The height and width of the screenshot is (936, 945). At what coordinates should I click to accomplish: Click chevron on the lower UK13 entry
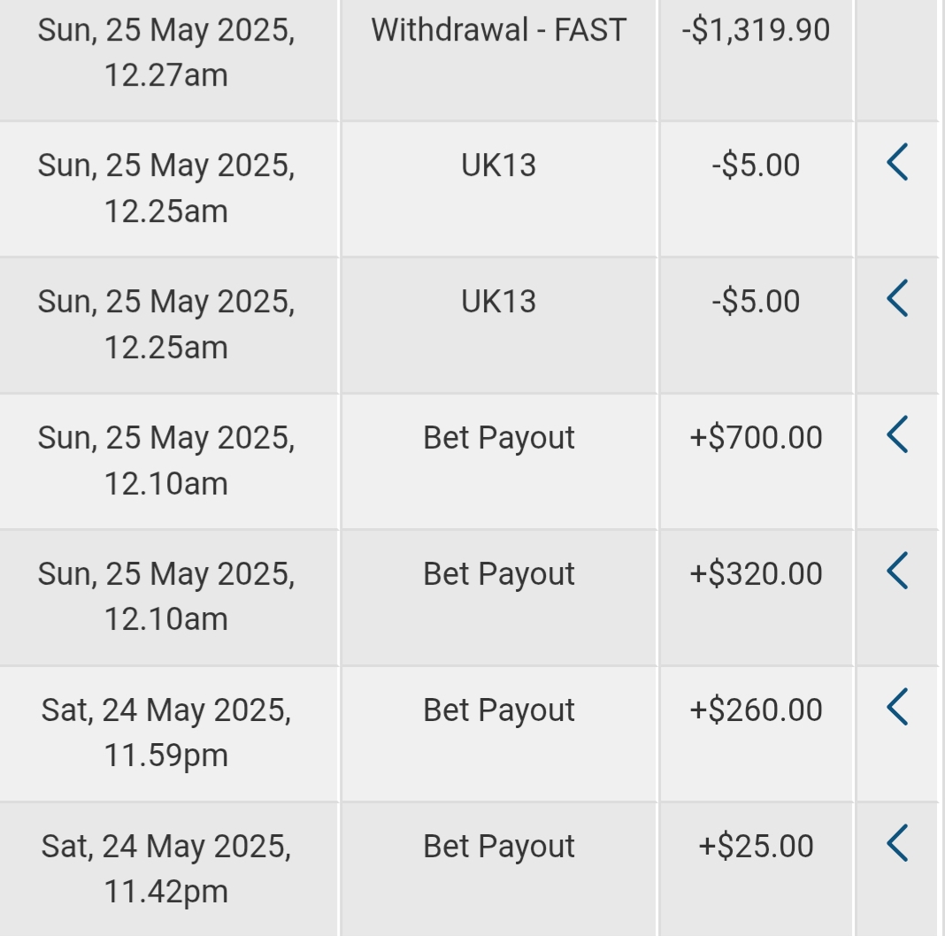point(897,299)
